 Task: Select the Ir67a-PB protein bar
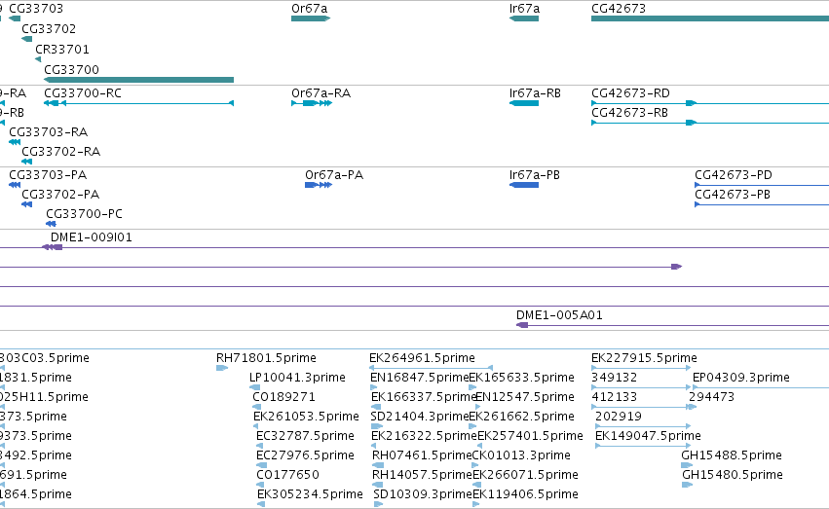524,185
